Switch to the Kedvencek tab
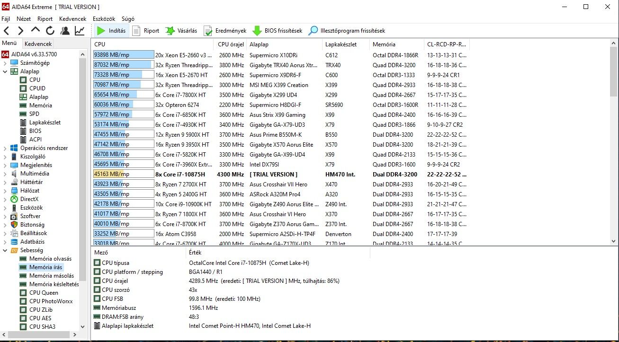The width and height of the screenshot is (619, 342). click(x=38, y=44)
